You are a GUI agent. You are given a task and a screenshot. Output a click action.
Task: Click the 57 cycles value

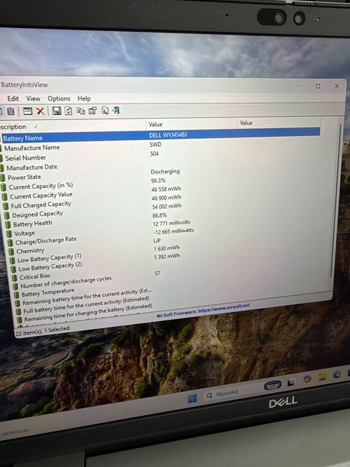157,273
